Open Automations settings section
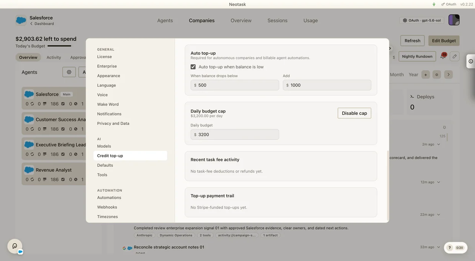The height and width of the screenshot is (261, 475). click(x=130, y=198)
